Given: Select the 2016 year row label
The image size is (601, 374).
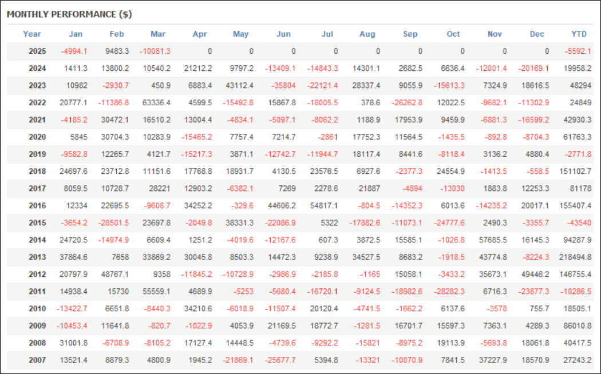Looking at the screenshot, I should 37,205.
